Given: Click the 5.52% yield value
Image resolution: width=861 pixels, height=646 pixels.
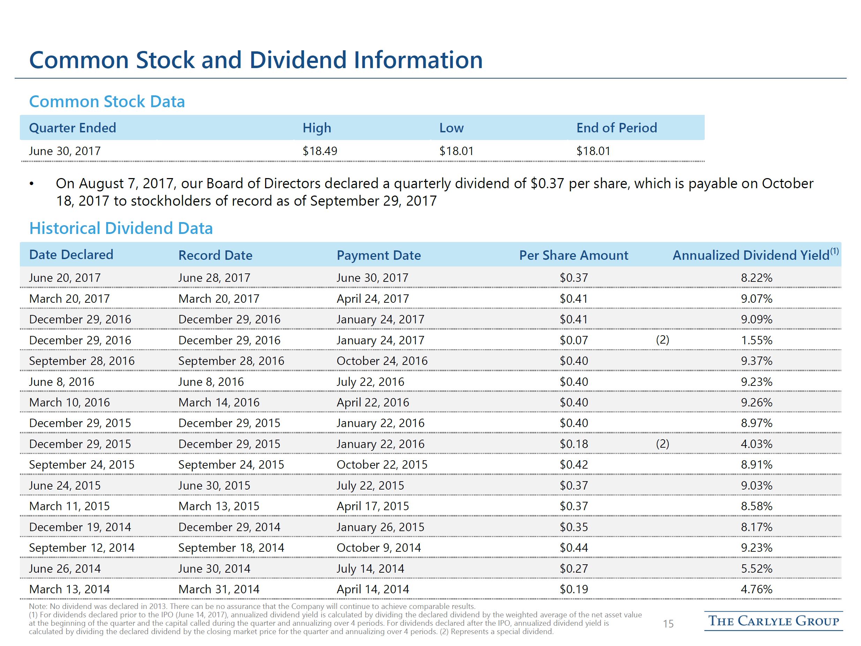Looking at the screenshot, I should point(756,569).
